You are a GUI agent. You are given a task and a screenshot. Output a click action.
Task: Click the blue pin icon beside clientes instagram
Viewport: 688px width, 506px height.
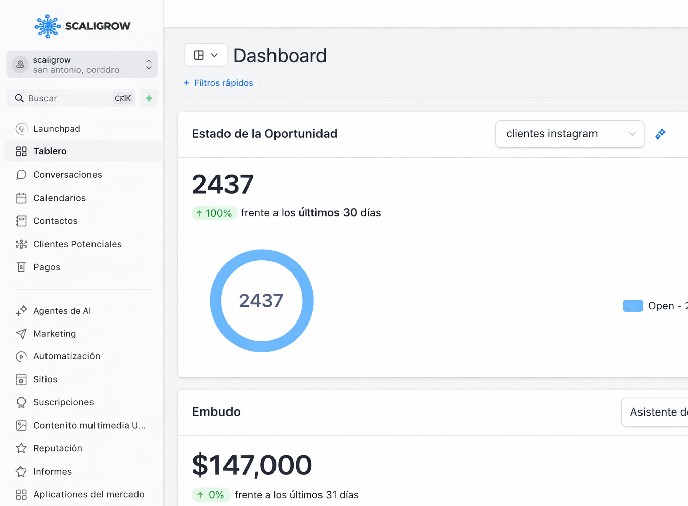(660, 134)
